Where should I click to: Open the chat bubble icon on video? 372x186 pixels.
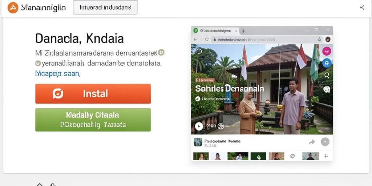pyautogui.click(x=327, y=89)
